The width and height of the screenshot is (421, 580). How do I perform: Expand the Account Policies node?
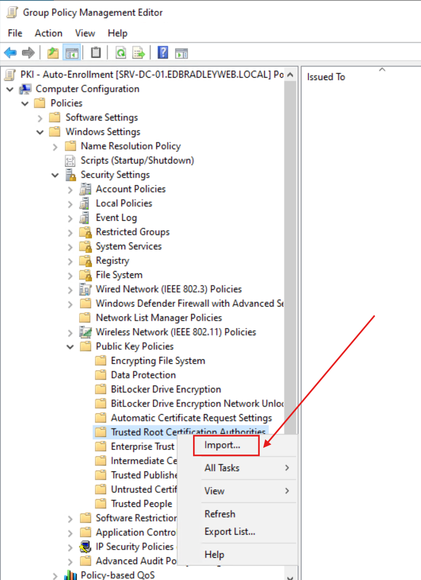pos(69,189)
